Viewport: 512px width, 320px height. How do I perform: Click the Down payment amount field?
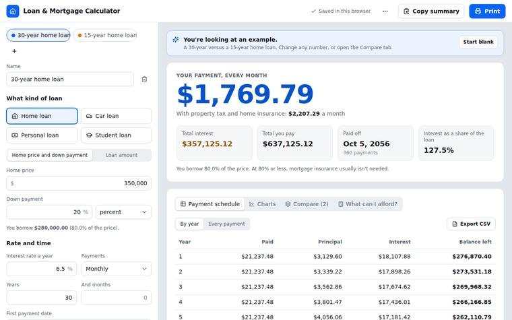[49, 212]
